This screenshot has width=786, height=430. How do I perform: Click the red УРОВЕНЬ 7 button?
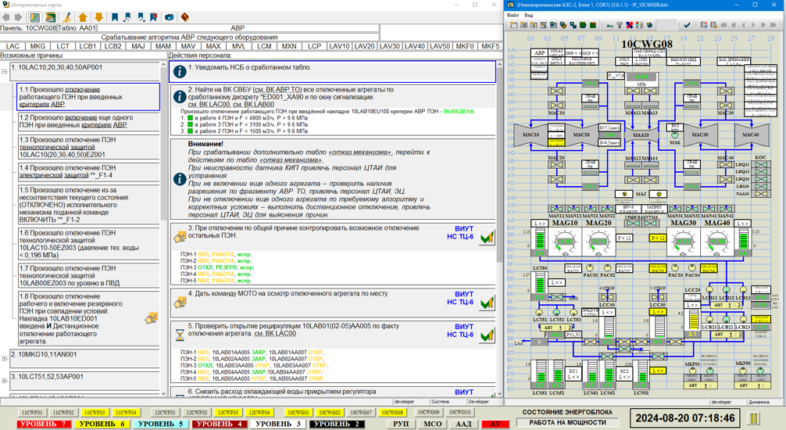click(x=43, y=424)
